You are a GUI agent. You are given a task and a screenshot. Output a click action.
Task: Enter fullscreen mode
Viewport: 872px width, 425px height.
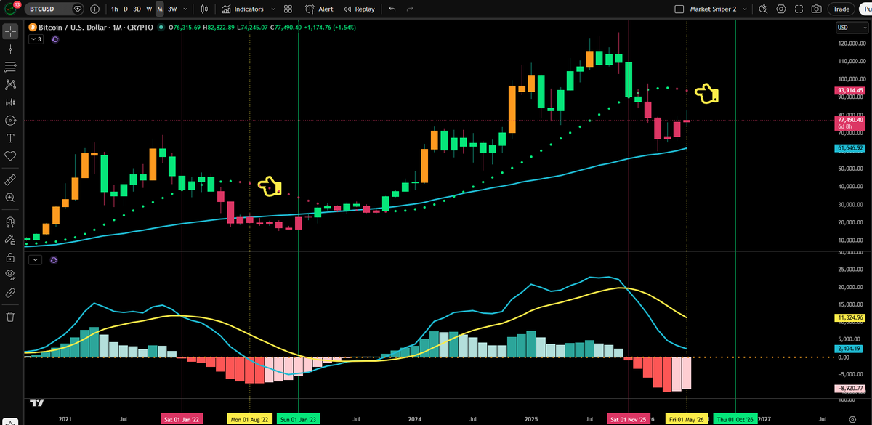pyautogui.click(x=799, y=9)
